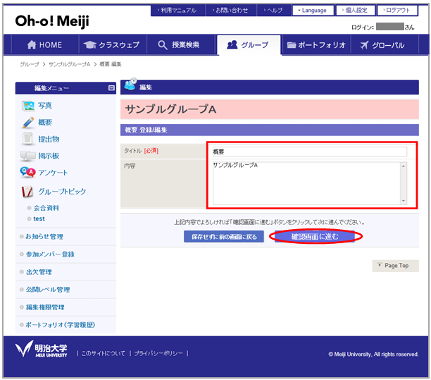Open 公開レベル管理

click(48, 290)
